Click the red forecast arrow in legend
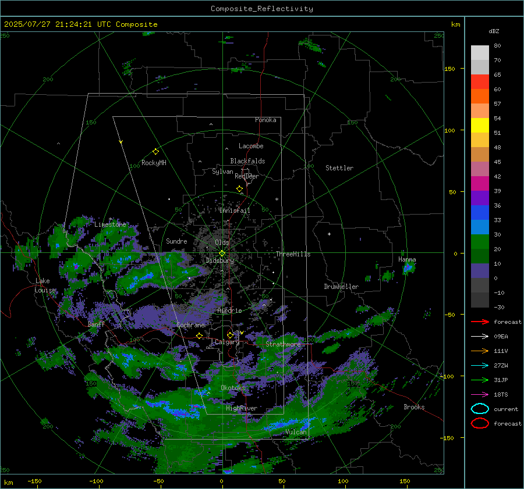The width and height of the screenshot is (524, 489). 480,322
